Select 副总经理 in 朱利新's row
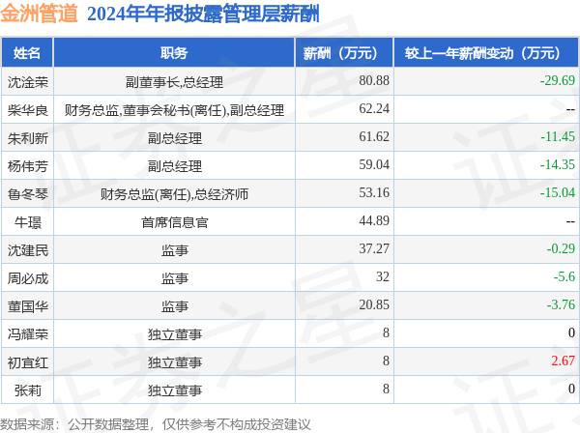Viewport: 580px width, 433px height. (x=174, y=138)
